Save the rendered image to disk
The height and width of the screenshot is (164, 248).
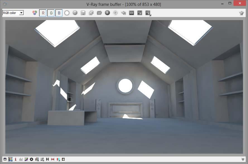tap(83, 13)
